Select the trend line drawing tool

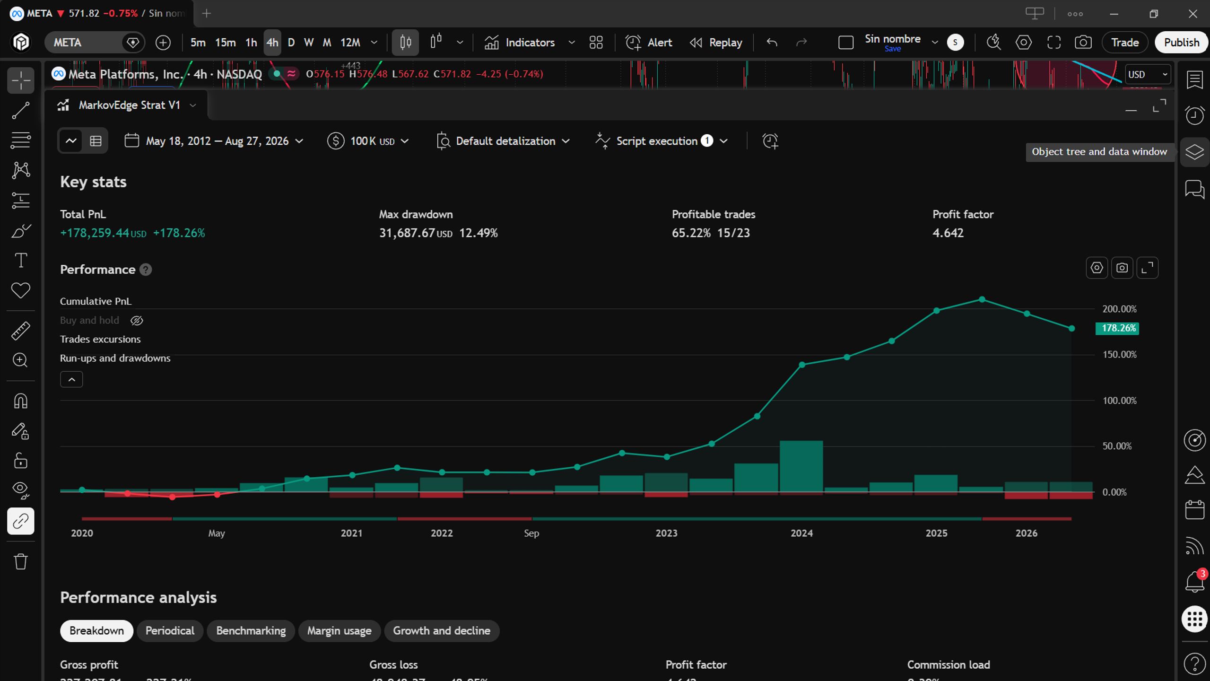coord(21,111)
